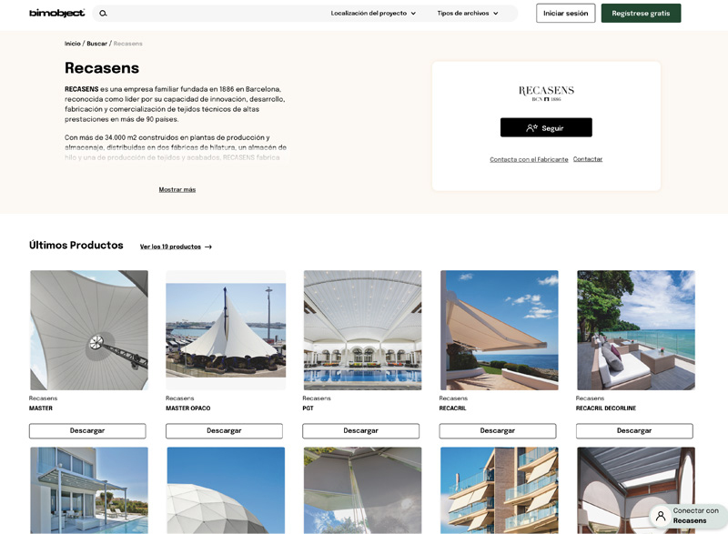728x534 pixels.
Task: Click the search magnifier icon
Action: pyautogui.click(x=103, y=14)
